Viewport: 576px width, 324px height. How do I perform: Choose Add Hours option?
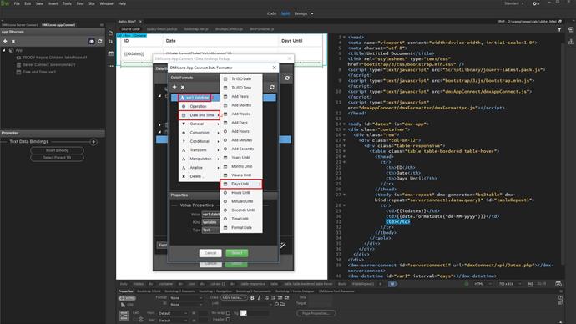click(x=241, y=131)
